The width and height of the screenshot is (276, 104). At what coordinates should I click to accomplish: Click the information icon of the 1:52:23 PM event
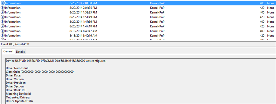point(3,12)
